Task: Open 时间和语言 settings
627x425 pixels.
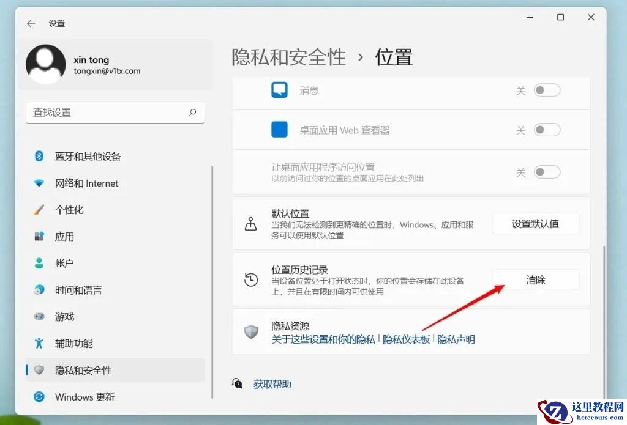Action: point(78,290)
